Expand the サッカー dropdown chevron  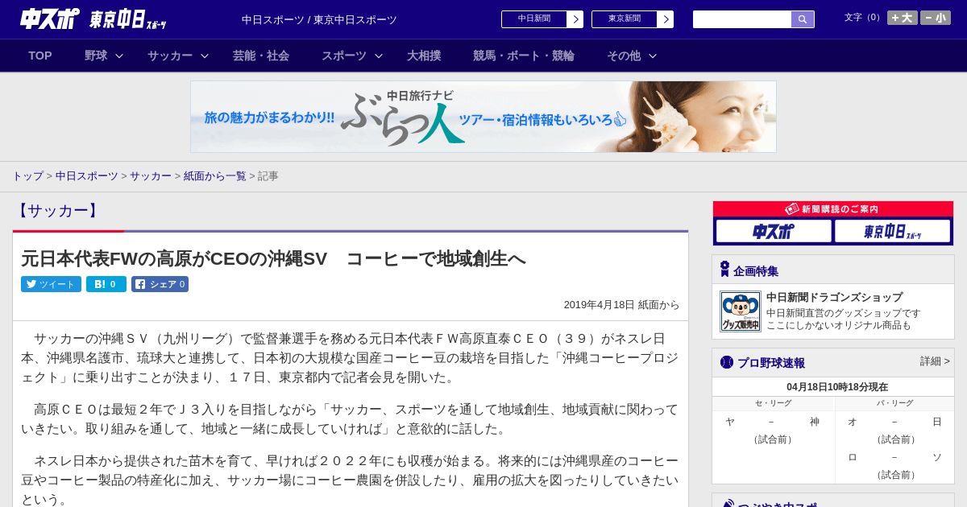[205, 56]
